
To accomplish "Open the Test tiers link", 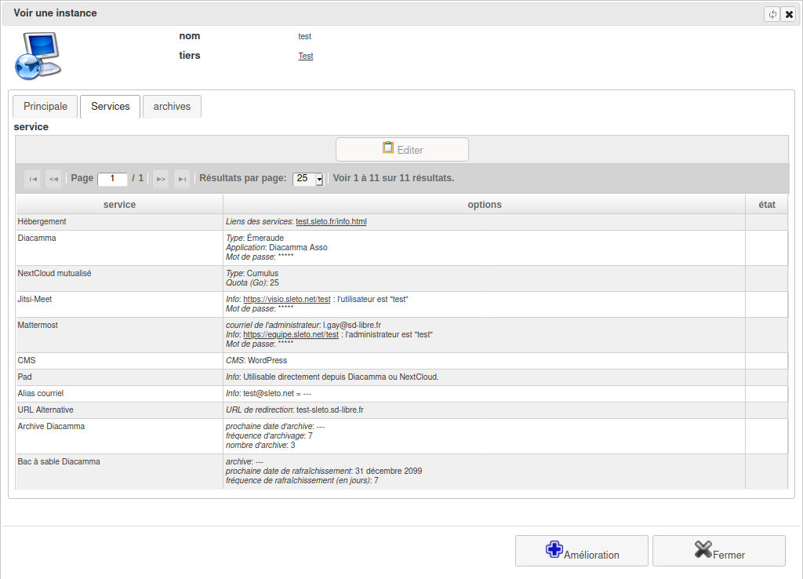I will tap(305, 56).
